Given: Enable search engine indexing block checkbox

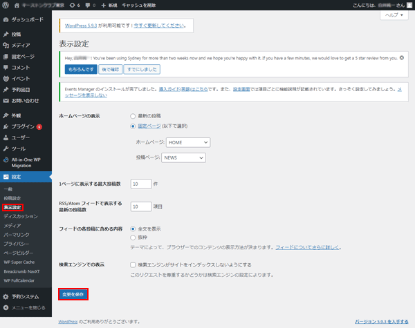Looking at the screenshot, I should tap(133, 264).
